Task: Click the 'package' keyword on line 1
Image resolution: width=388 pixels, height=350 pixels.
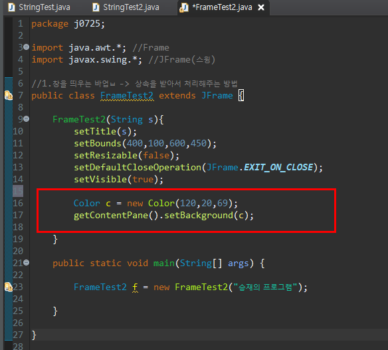Action: point(50,25)
